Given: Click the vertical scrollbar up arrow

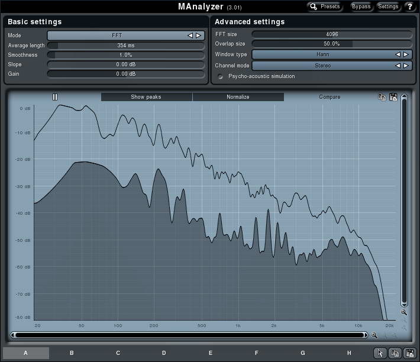Looking at the screenshot, I should tap(404, 96).
